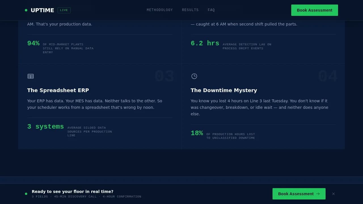363x204 pixels.
Task: Click the green status dot beside UPTIME logo
Action: [26, 10]
